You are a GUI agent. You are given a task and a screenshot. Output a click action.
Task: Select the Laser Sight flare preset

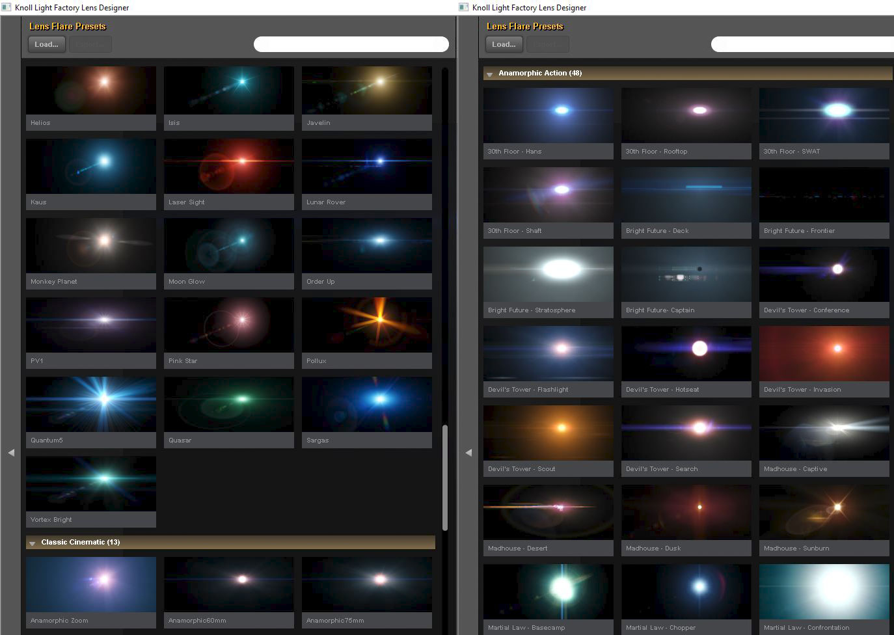point(229,167)
